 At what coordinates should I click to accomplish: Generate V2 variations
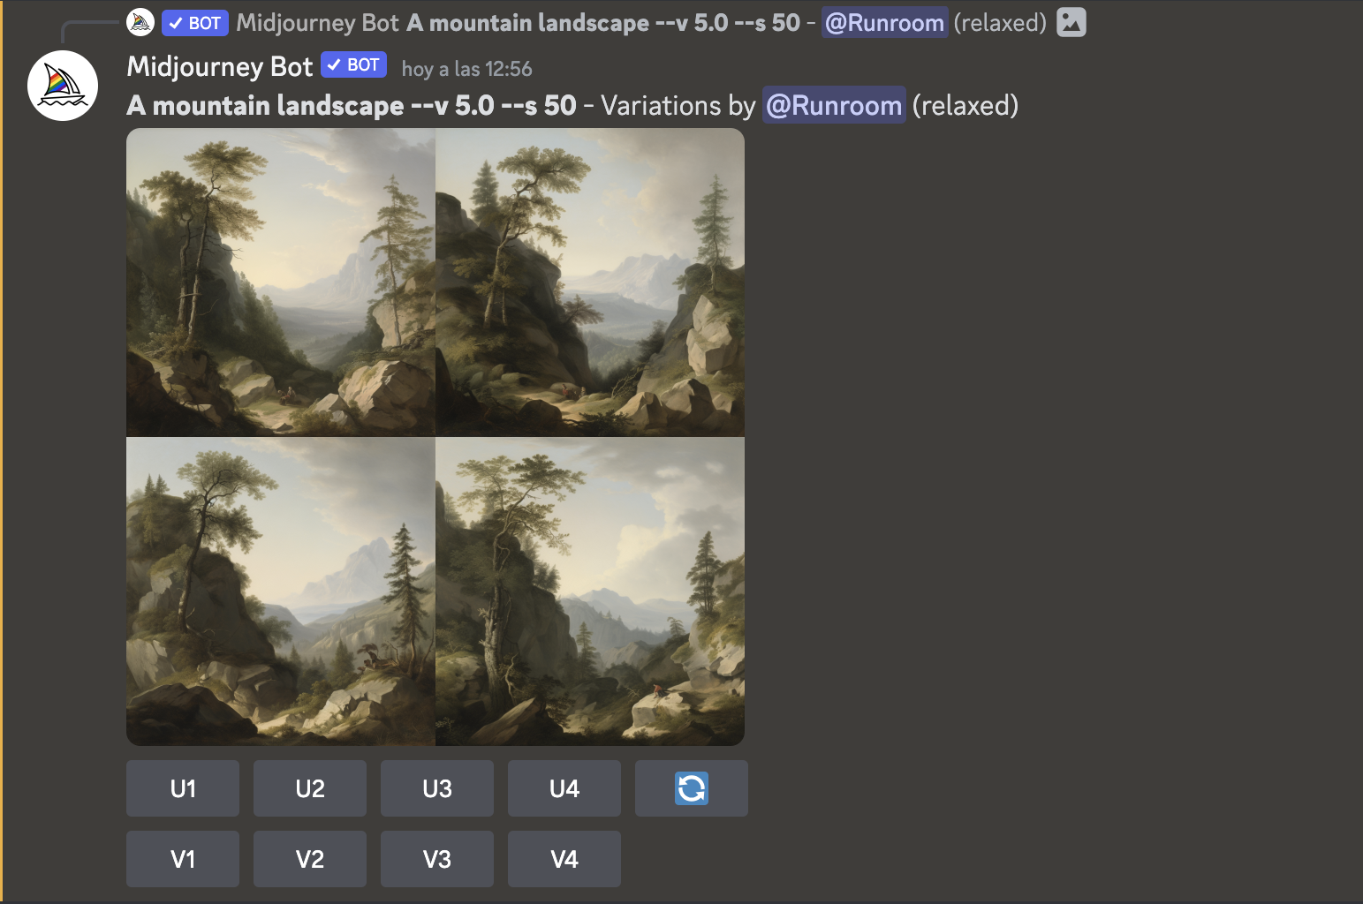[x=310, y=859]
